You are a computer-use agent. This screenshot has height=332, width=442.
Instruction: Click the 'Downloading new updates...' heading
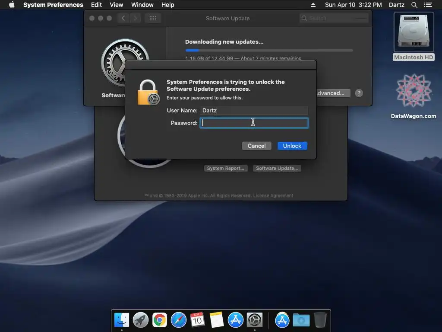point(224,42)
